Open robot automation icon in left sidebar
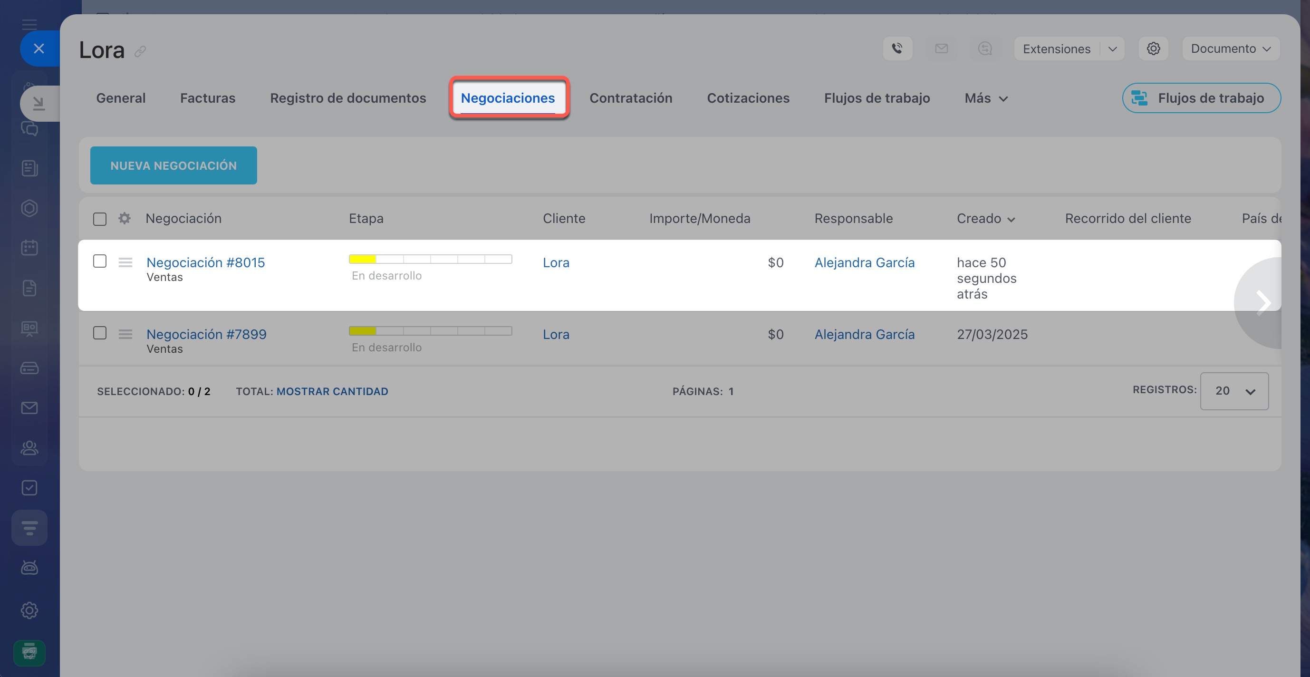The height and width of the screenshot is (677, 1310). pyautogui.click(x=29, y=567)
